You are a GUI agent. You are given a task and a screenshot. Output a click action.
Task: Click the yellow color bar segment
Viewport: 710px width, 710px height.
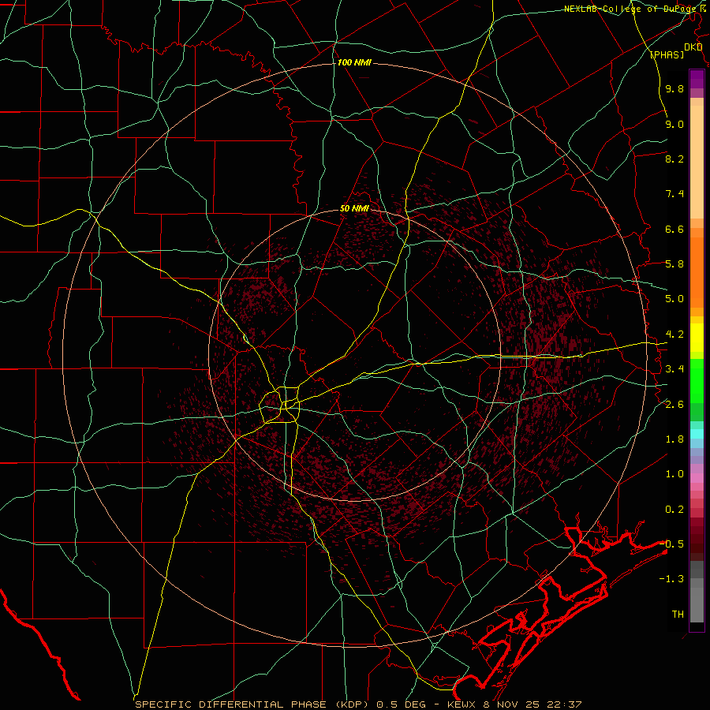(697, 338)
